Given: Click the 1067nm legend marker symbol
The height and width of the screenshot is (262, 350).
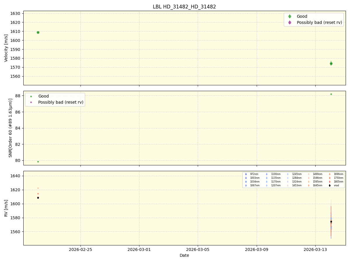Looking at the screenshot, I should click(x=246, y=185).
